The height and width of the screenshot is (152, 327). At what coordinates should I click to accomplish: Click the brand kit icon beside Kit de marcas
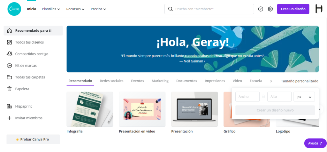(x=9, y=66)
